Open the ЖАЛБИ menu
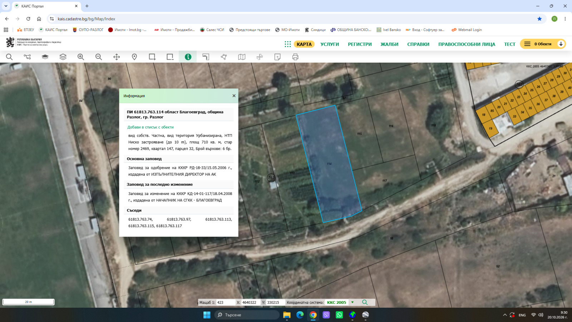Image resolution: width=572 pixels, height=322 pixels. (389, 44)
